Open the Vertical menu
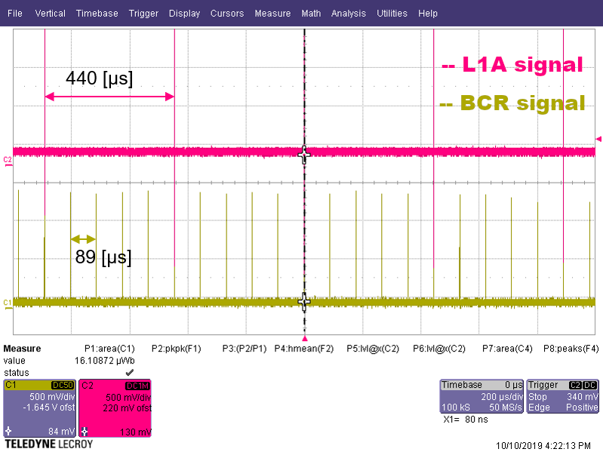Image resolution: width=603 pixels, height=452 pixels. (x=50, y=14)
